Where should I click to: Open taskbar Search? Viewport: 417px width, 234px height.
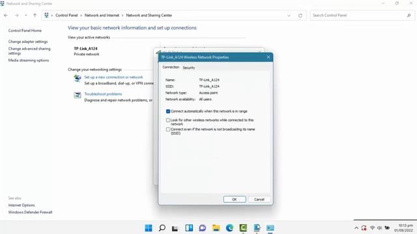[x=162, y=228]
